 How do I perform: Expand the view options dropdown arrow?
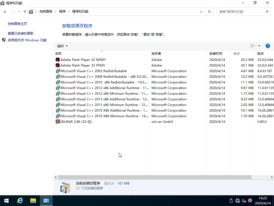coord(259,46)
